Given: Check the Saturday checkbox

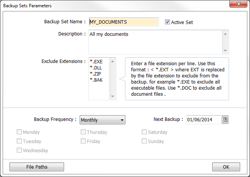Looking at the screenshot, I should pos(144,132).
